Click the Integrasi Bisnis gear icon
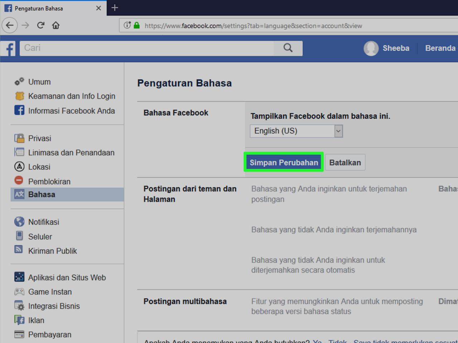The width and height of the screenshot is (458, 343). point(19,306)
